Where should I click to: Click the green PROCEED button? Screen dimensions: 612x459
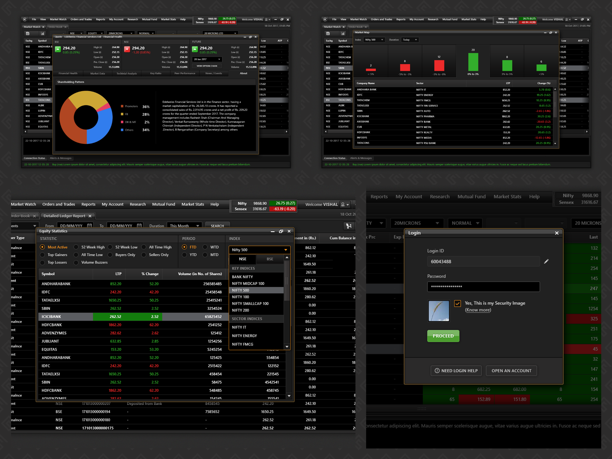coord(443,336)
